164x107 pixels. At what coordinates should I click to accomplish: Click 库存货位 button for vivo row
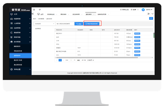tap(137, 55)
